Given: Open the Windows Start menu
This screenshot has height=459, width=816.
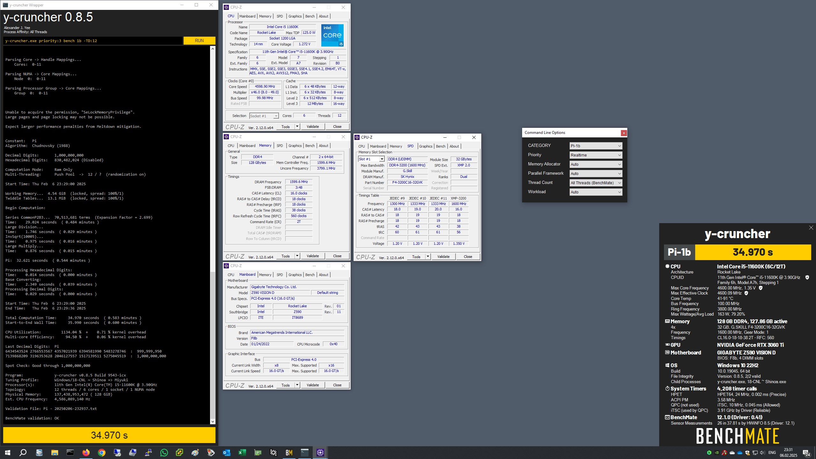Looking at the screenshot, I should tap(8, 452).
